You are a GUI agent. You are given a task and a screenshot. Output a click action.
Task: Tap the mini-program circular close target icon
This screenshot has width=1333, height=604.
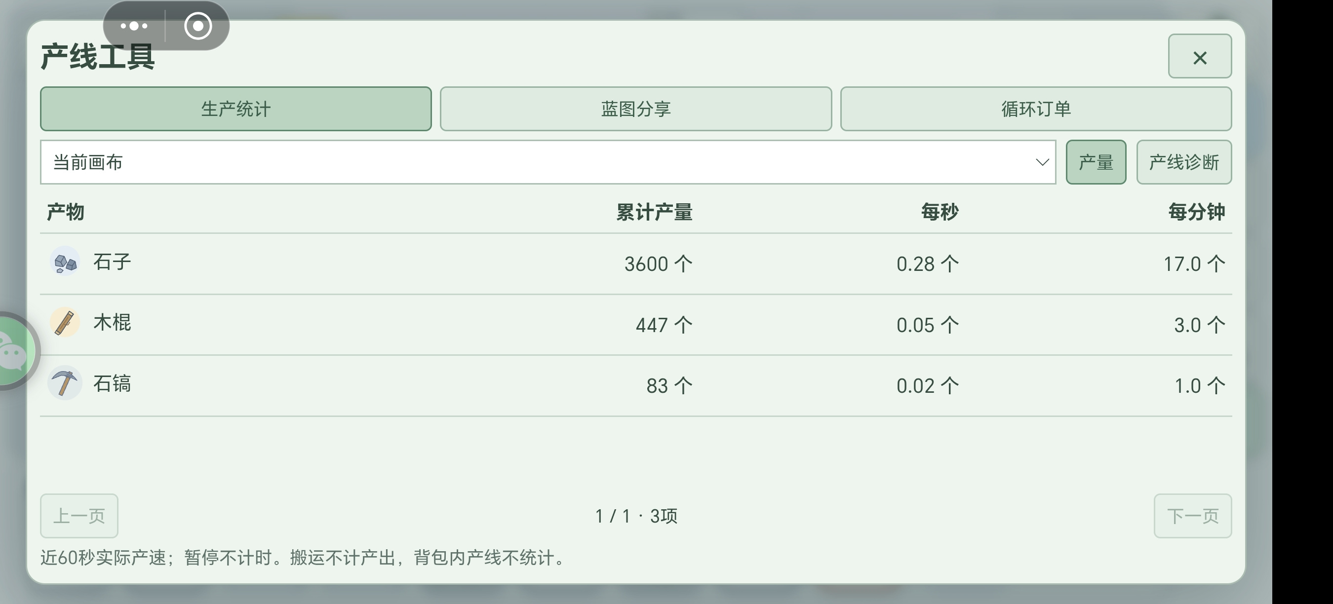(198, 25)
